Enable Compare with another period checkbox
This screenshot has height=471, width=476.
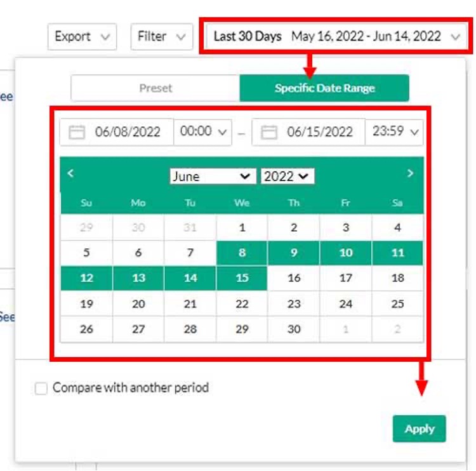pyautogui.click(x=41, y=388)
